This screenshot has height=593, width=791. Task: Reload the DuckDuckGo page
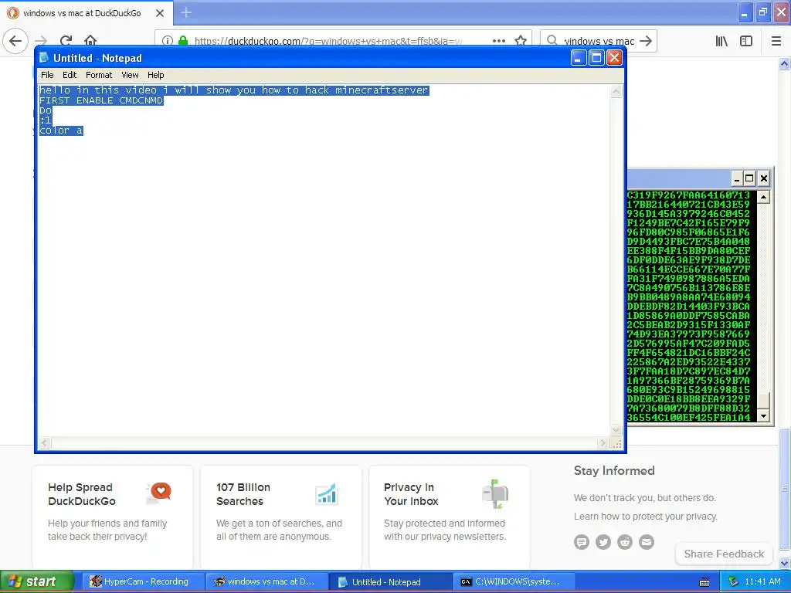66,40
